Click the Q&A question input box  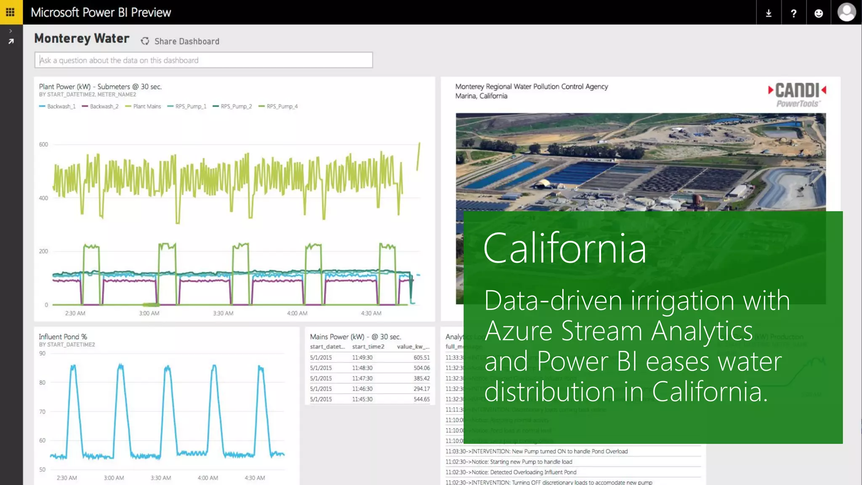click(204, 60)
